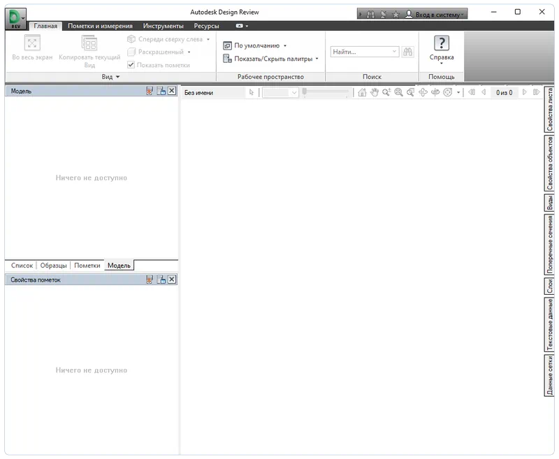
Task: Close the Модель palette with X
Action: click(172, 91)
